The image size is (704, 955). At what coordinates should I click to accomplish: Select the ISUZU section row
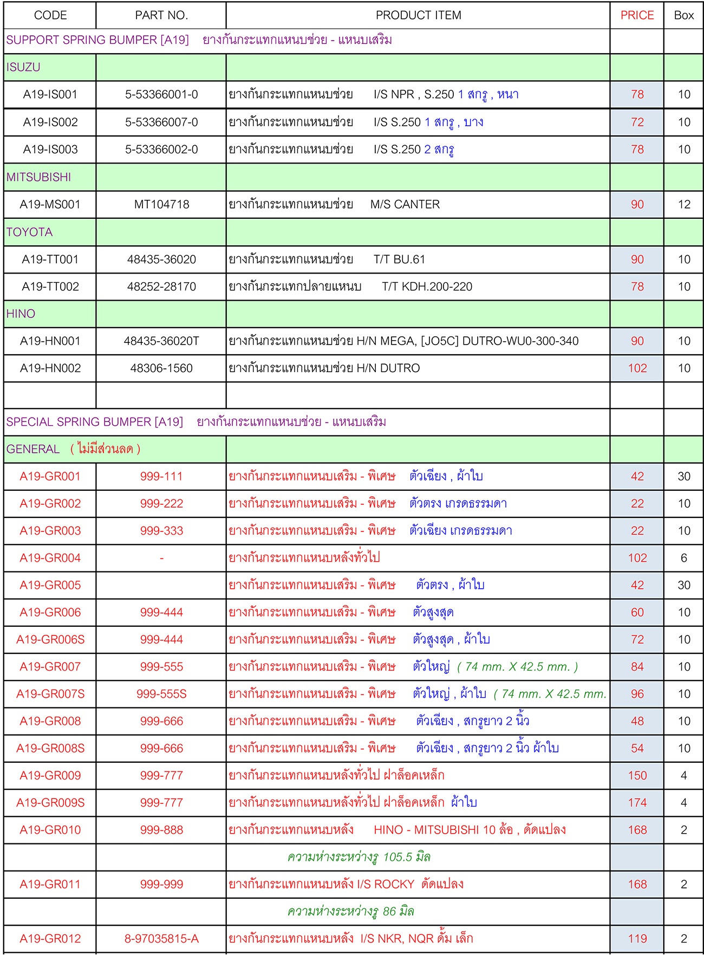353,67
